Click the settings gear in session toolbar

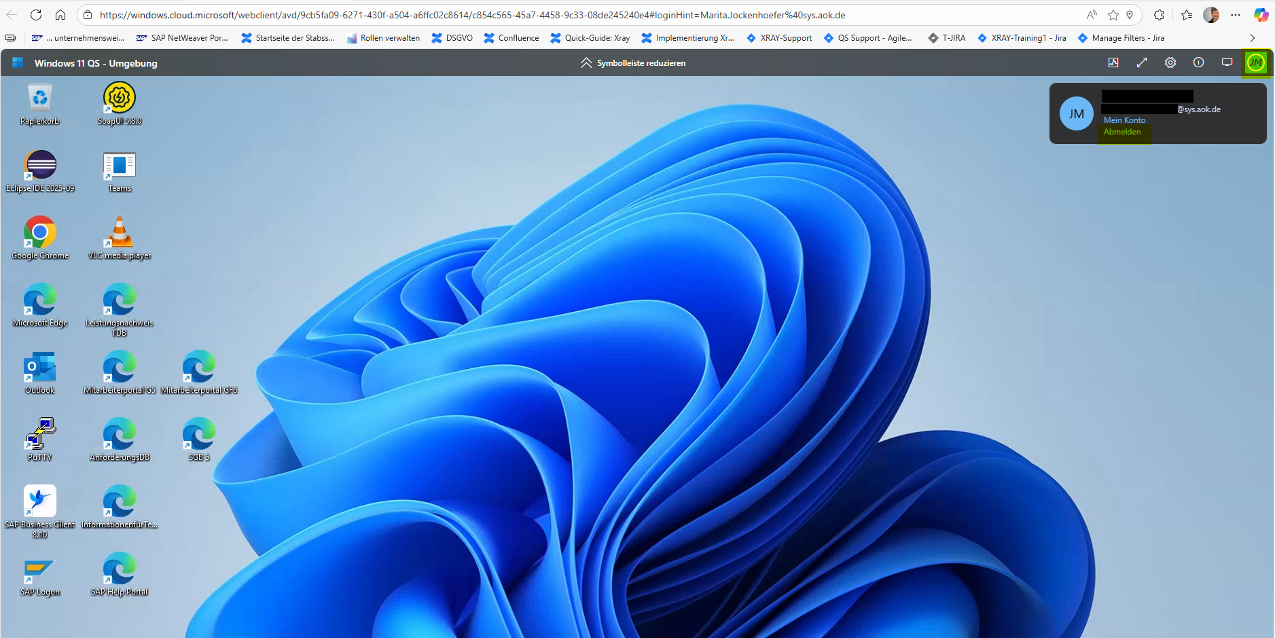[x=1170, y=63]
